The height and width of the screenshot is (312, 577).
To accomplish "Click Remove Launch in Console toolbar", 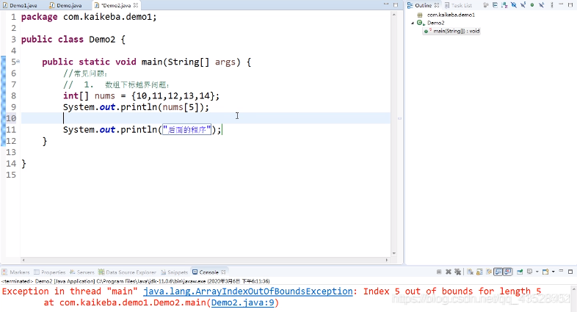I will click(x=449, y=272).
